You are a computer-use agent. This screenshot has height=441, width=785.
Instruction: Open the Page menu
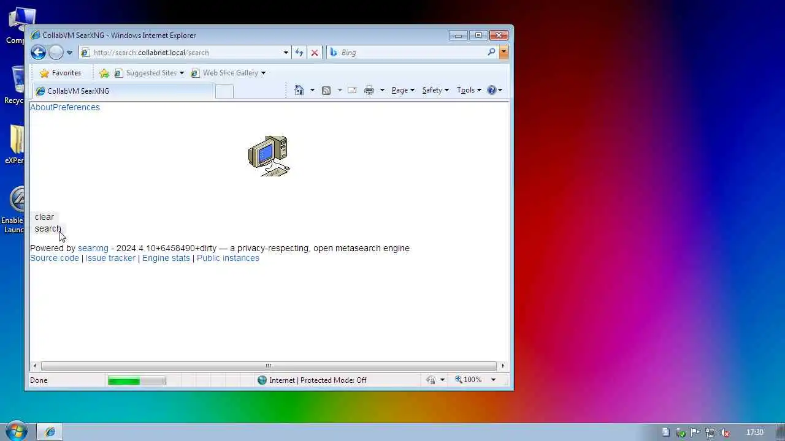403,90
